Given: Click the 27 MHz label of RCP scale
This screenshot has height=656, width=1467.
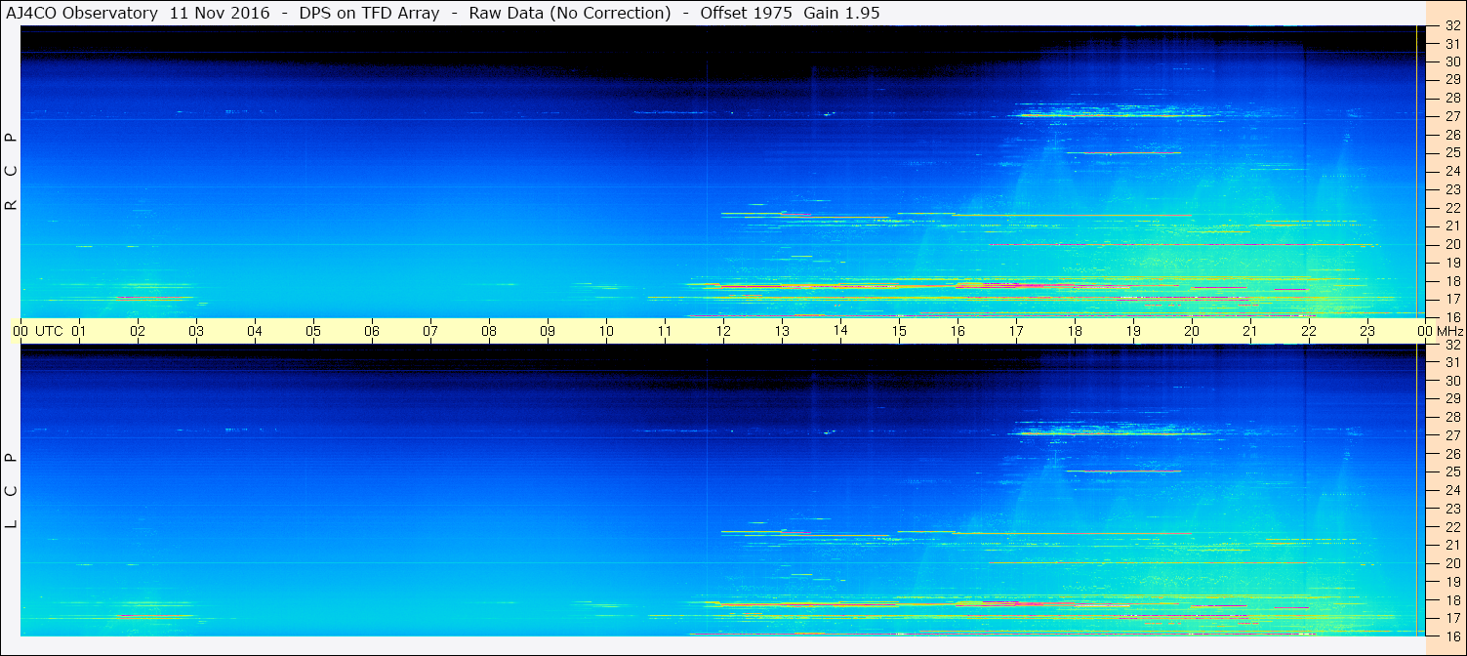Looking at the screenshot, I should coord(1451,116).
